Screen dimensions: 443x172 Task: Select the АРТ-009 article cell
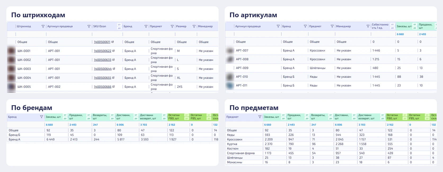pos(242,68)
